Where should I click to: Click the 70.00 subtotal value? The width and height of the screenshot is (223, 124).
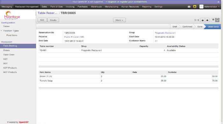(215, 81)
